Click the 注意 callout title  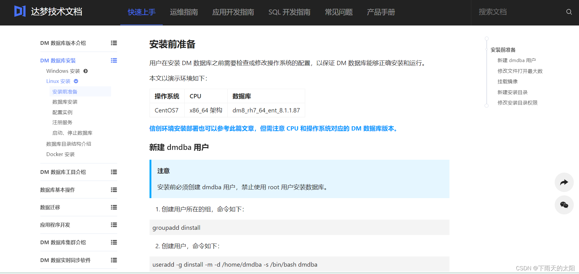click(163, 171)
